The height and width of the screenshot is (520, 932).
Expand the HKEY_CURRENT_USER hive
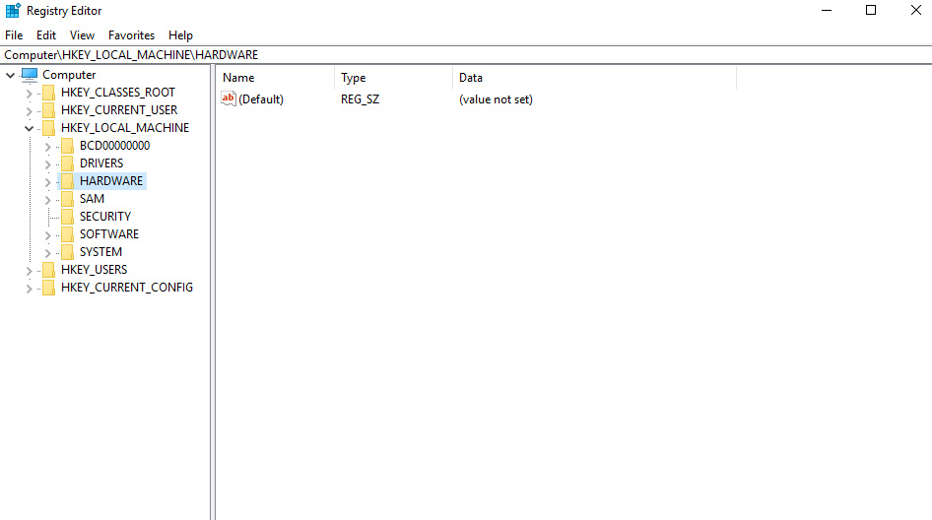click(30, 111)
